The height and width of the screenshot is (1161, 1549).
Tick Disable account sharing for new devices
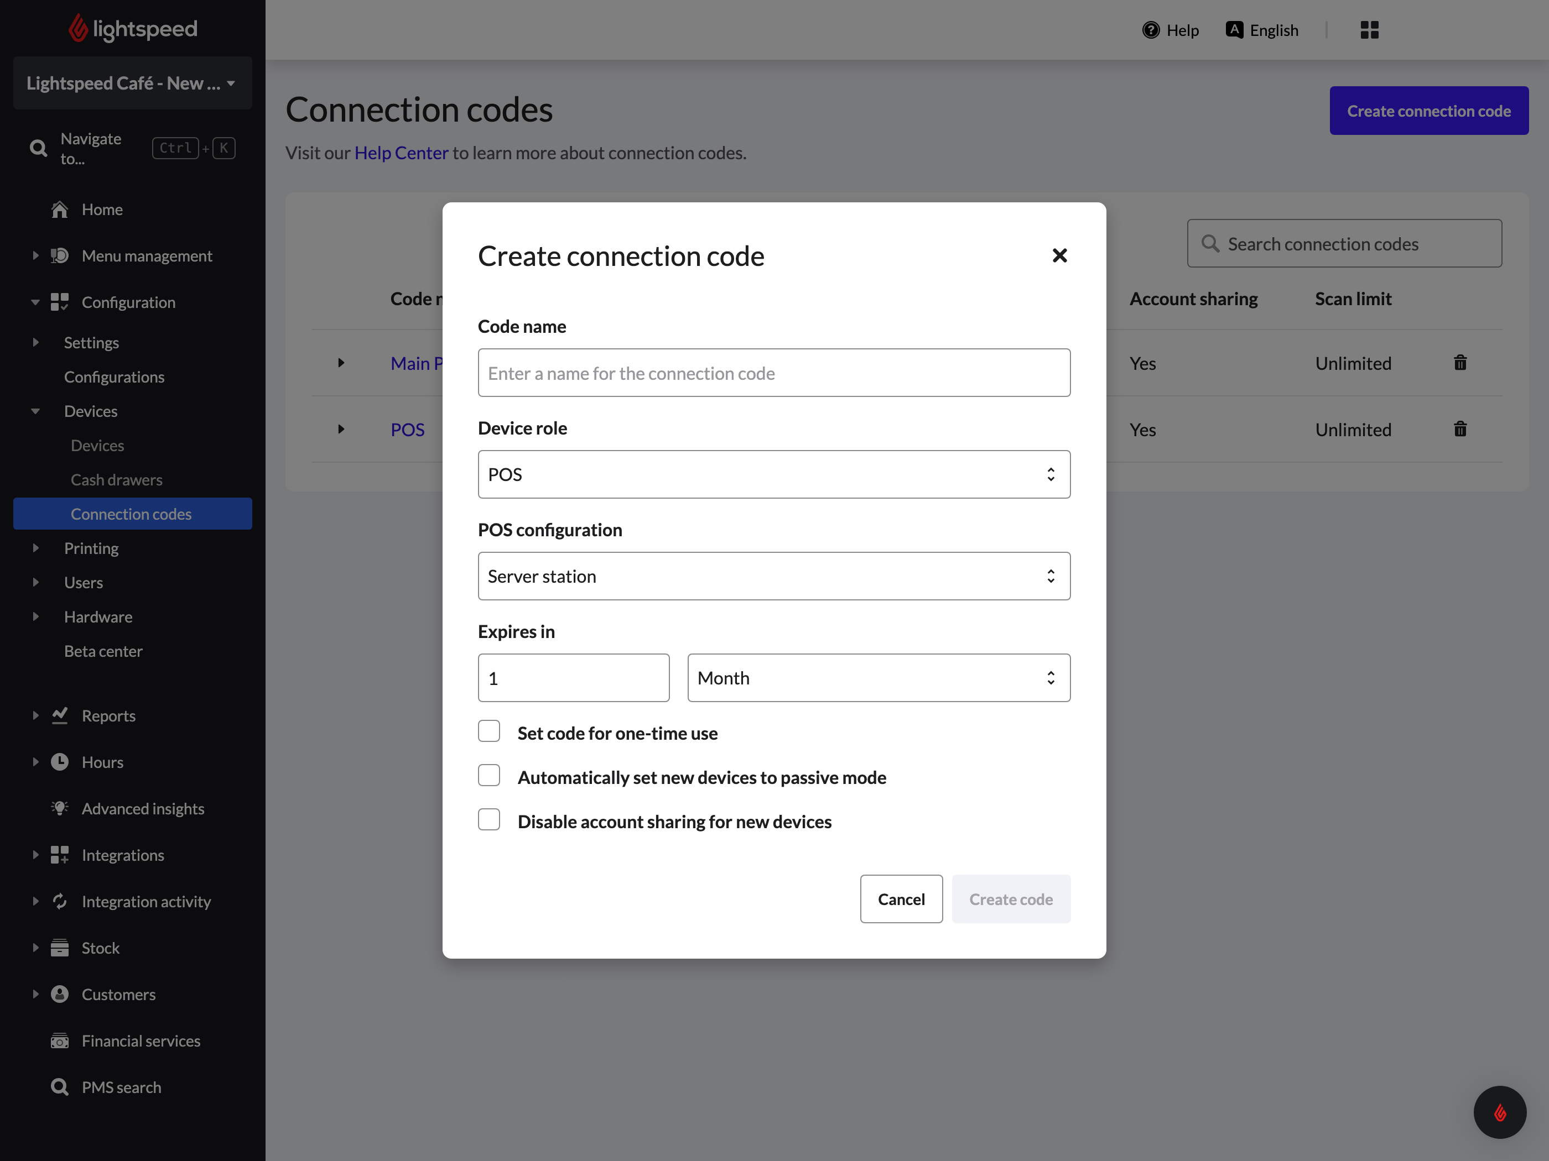coord(489,819)
